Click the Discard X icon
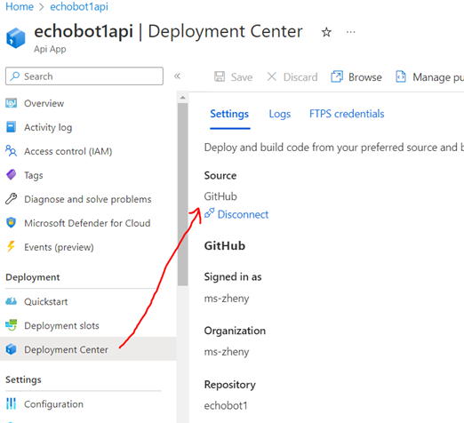Image resolution: width=464 pixels, height=423 pixels. [272, 76]
